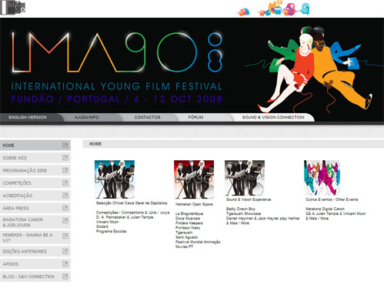Open EDIÇÕES ANTERIORES in sidebar
Viewport: 384px width, 288px height.
[35, 251]
